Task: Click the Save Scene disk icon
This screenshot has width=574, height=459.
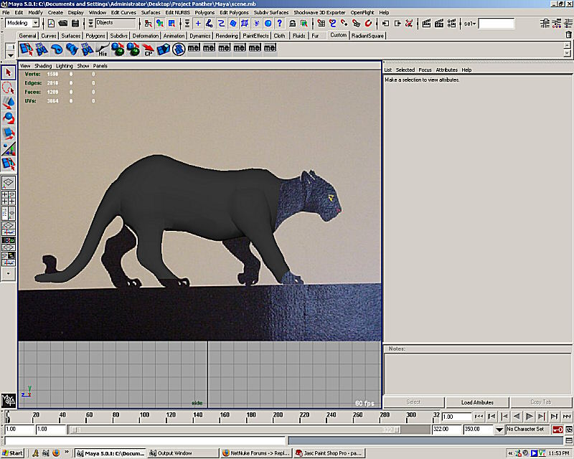Action: click(x=75, y=24)
